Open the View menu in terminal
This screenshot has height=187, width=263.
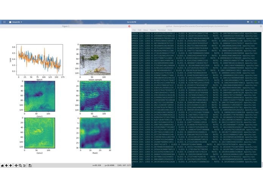coord(145,30)
